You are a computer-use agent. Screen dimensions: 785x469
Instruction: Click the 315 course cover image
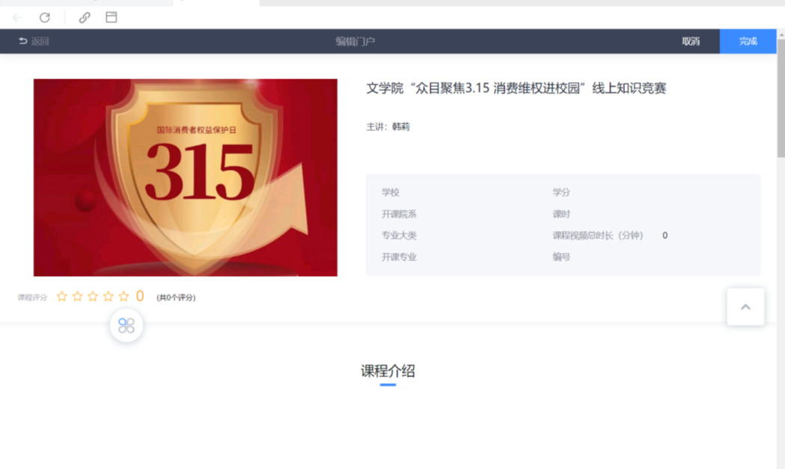pos(186,177)
